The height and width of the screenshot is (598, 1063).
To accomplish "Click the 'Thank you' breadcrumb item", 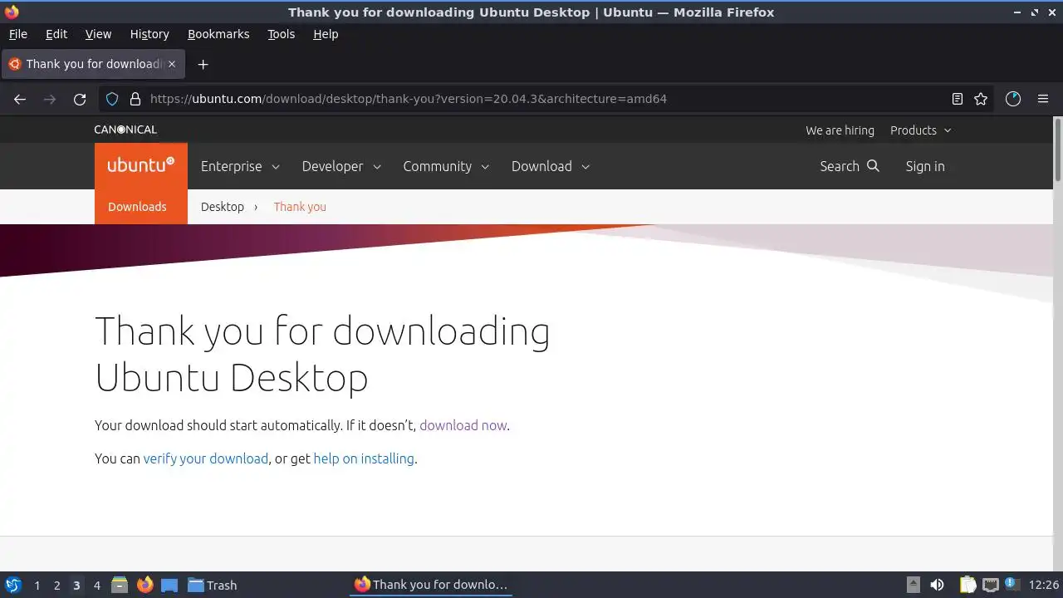I will point(300,207).
